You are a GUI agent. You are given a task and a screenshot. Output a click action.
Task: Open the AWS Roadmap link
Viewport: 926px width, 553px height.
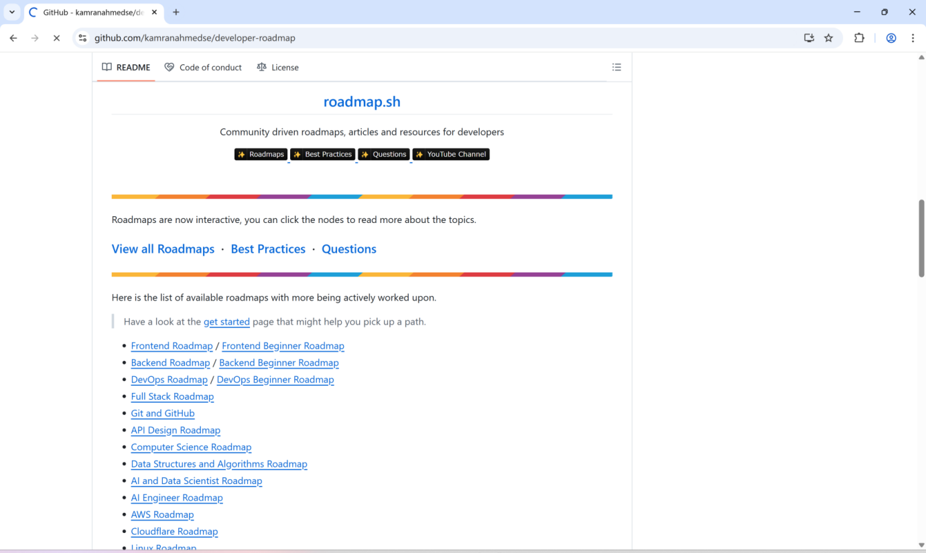(x=162, y=515)
